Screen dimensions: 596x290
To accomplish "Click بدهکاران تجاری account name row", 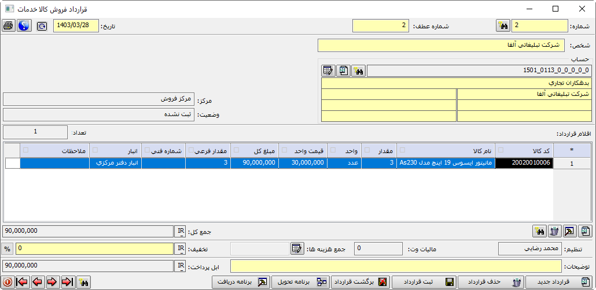I will point(457,83).
